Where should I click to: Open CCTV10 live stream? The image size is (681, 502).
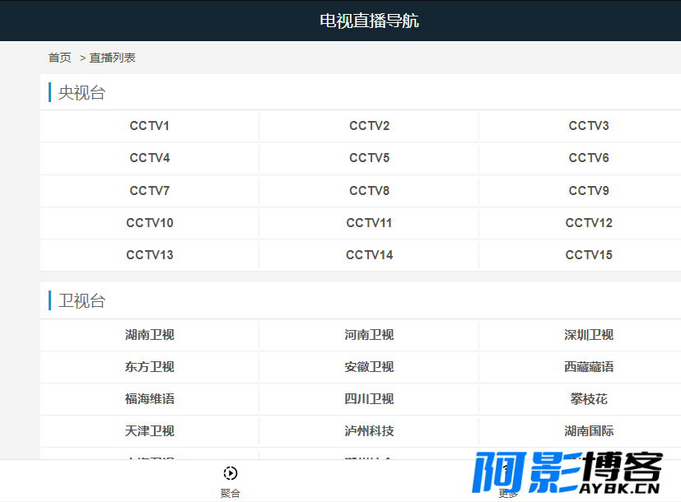click(149, 222)
